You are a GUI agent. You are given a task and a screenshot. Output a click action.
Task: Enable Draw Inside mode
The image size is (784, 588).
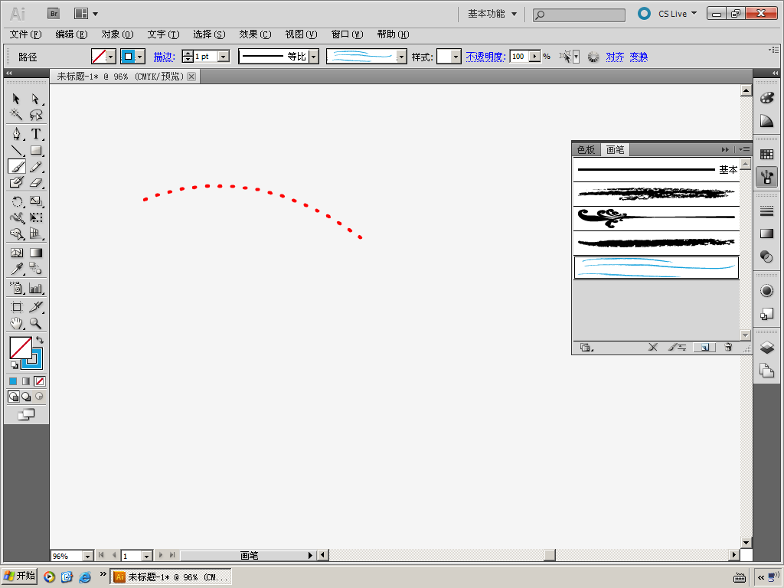39,397
